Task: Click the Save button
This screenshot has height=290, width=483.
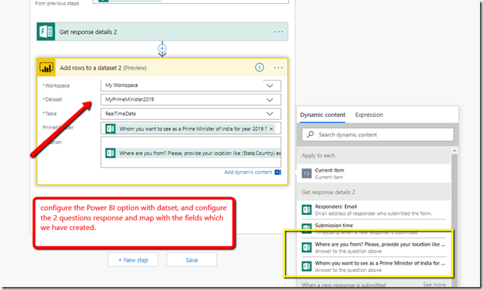Action: [x=191, y=260]
